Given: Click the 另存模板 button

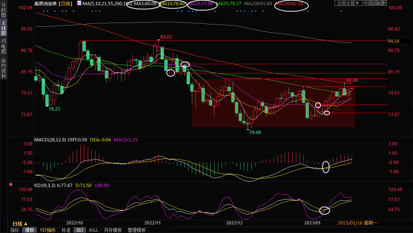Looking at the screenshot, I should tap(113, 230).
